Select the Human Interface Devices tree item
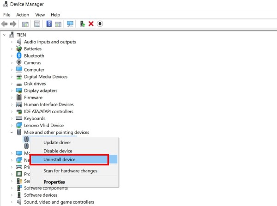The height and width of the screenshot is (206, 277). point(48,104)
